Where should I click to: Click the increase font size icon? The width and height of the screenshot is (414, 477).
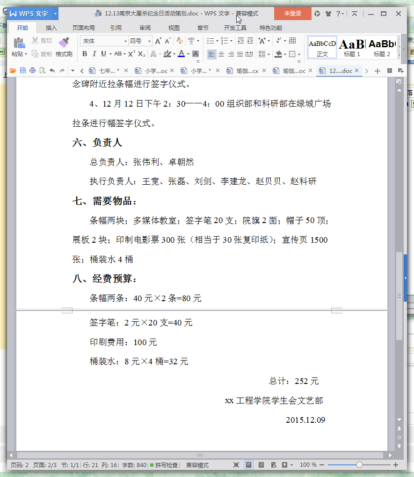click(158, 41)
